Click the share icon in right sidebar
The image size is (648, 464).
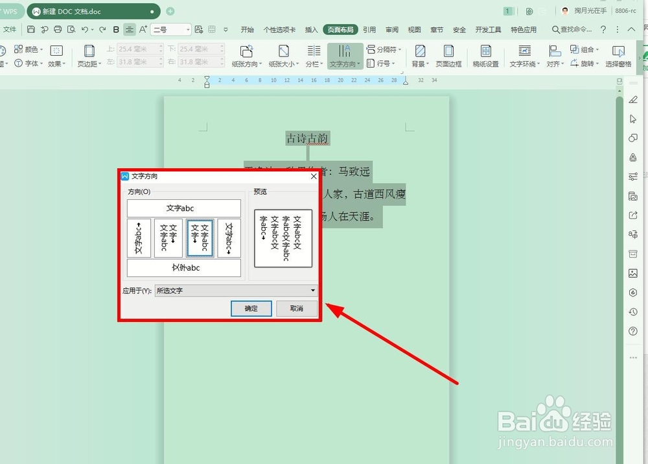pos(632,215)
